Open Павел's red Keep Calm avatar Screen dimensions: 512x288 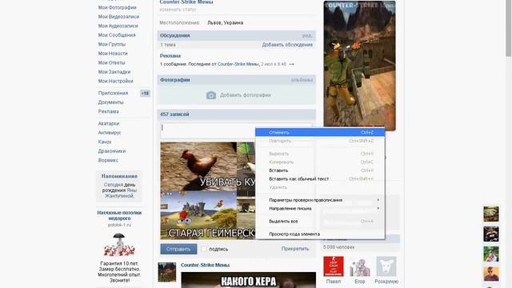tap(334, 266)
